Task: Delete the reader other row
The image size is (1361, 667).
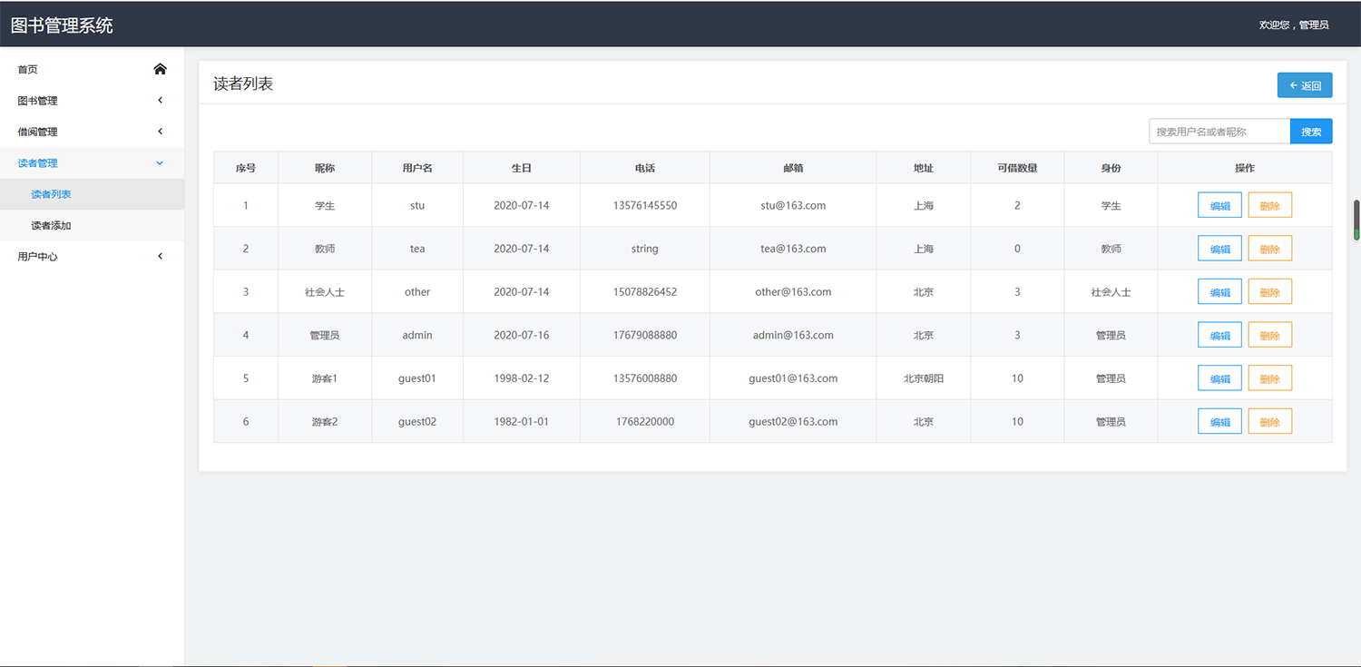Action: (x=1270, y=292)
